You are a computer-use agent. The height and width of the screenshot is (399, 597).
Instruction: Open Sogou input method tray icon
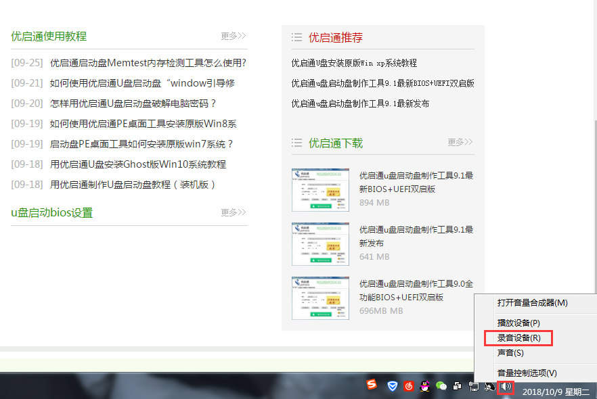click(x=372, y=385)
